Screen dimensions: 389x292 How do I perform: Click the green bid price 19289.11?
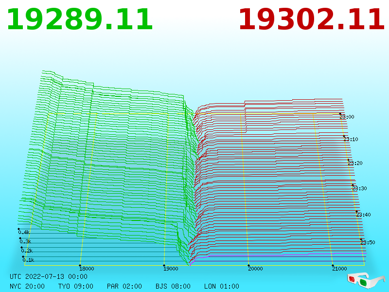pos(80,19)
